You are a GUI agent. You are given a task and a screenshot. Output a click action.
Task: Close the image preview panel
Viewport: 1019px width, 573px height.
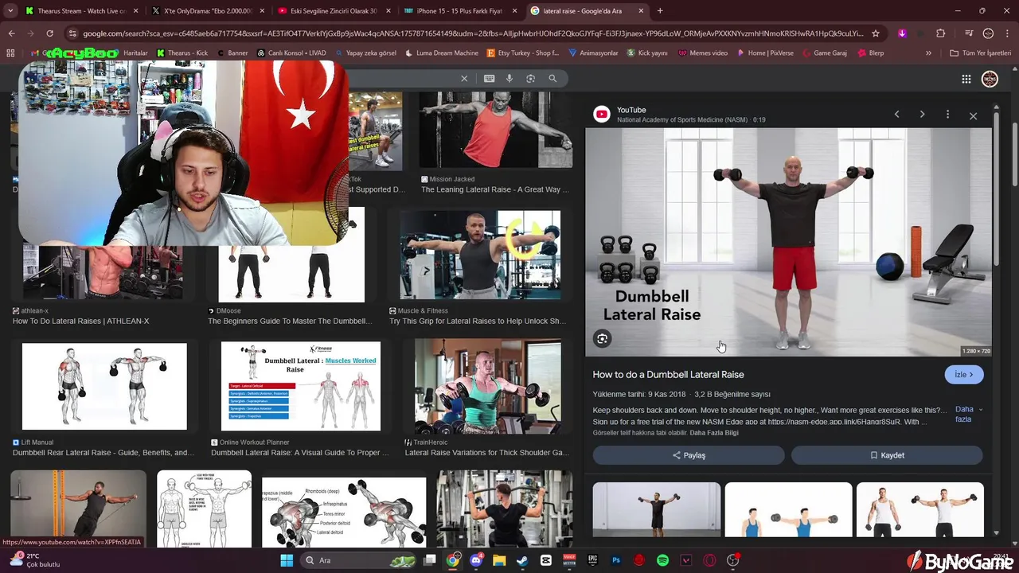point(973,115)
